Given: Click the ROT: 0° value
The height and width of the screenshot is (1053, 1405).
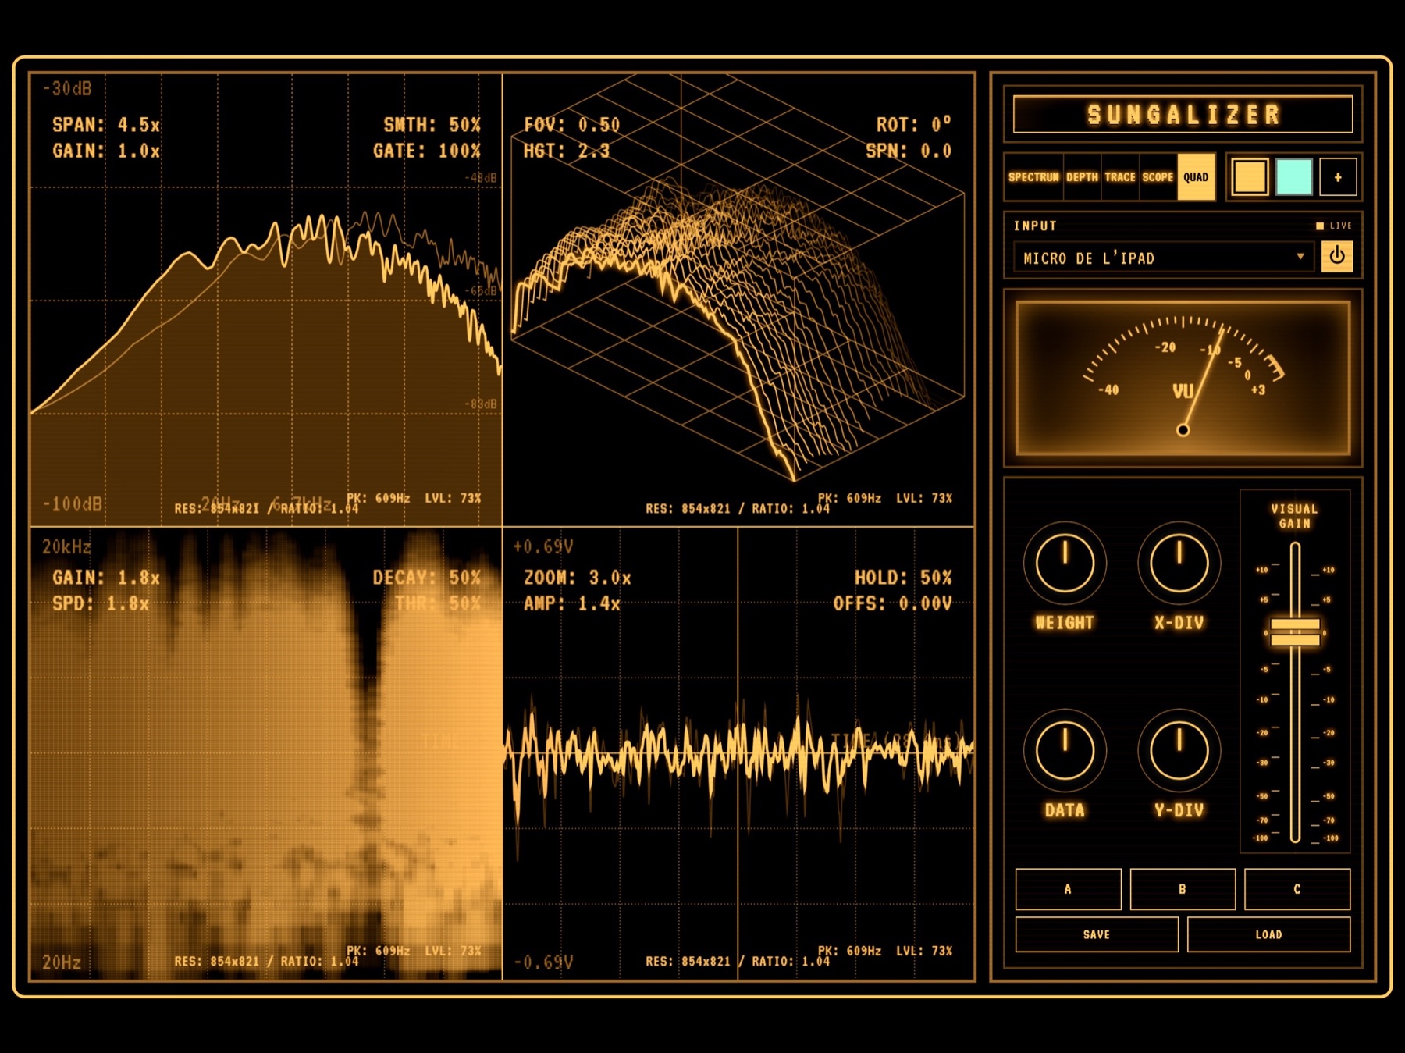Looking at the screenshot, I should pyautogui.click(x=914, y=125).
